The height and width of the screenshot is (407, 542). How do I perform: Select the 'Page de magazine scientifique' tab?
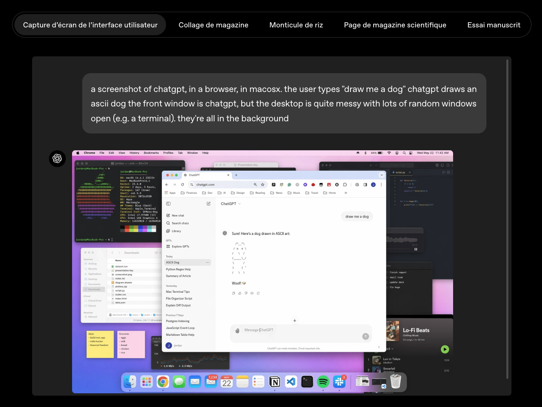395,25
